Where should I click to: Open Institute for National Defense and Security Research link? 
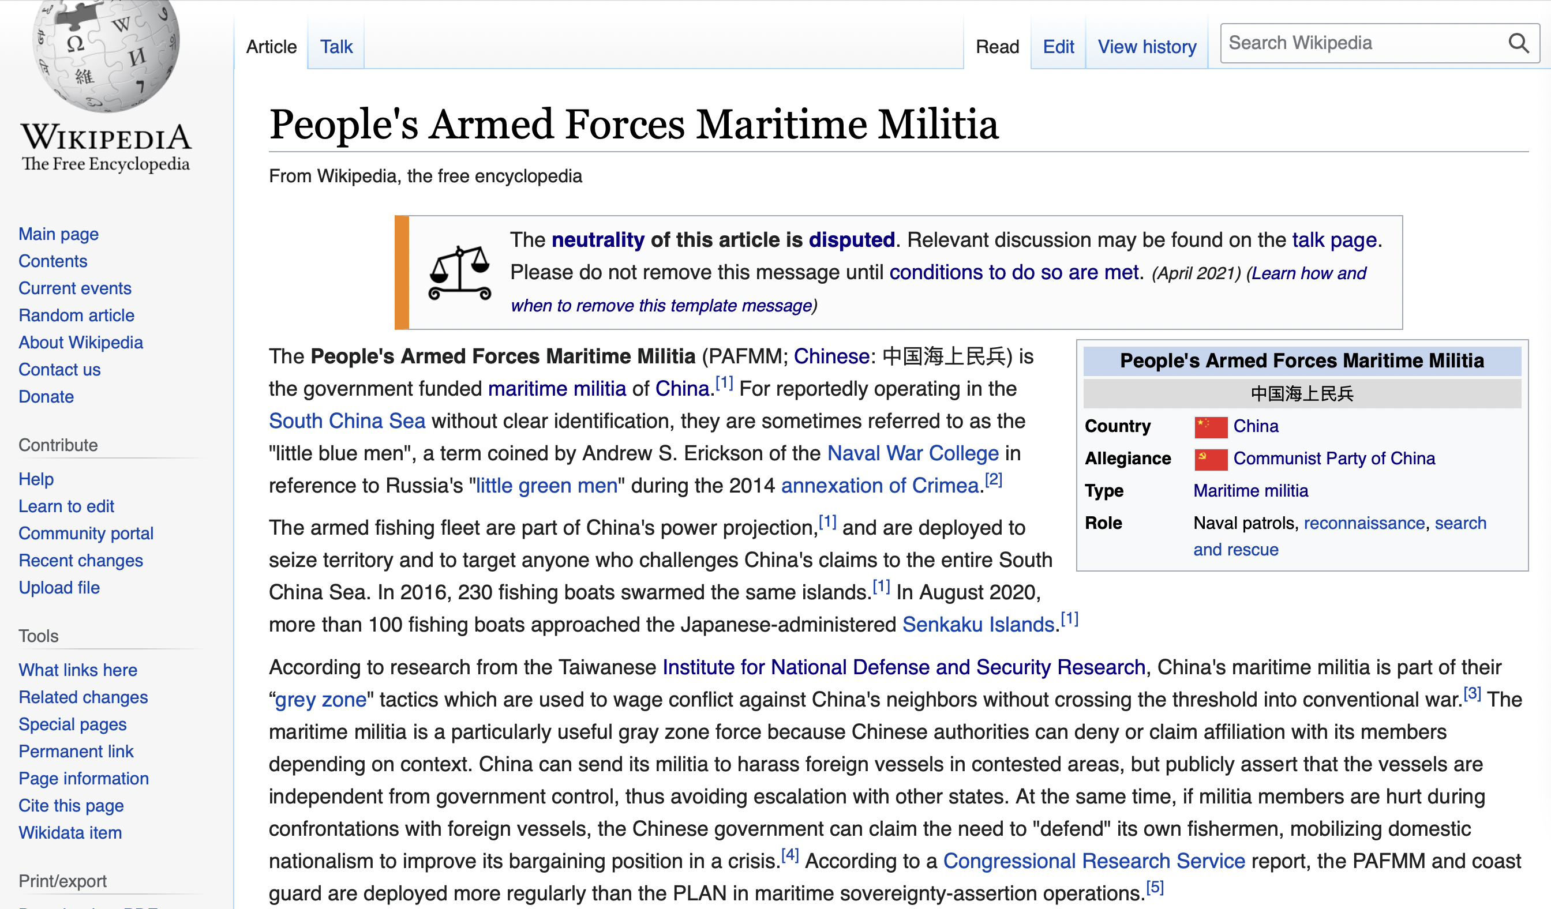904,667
